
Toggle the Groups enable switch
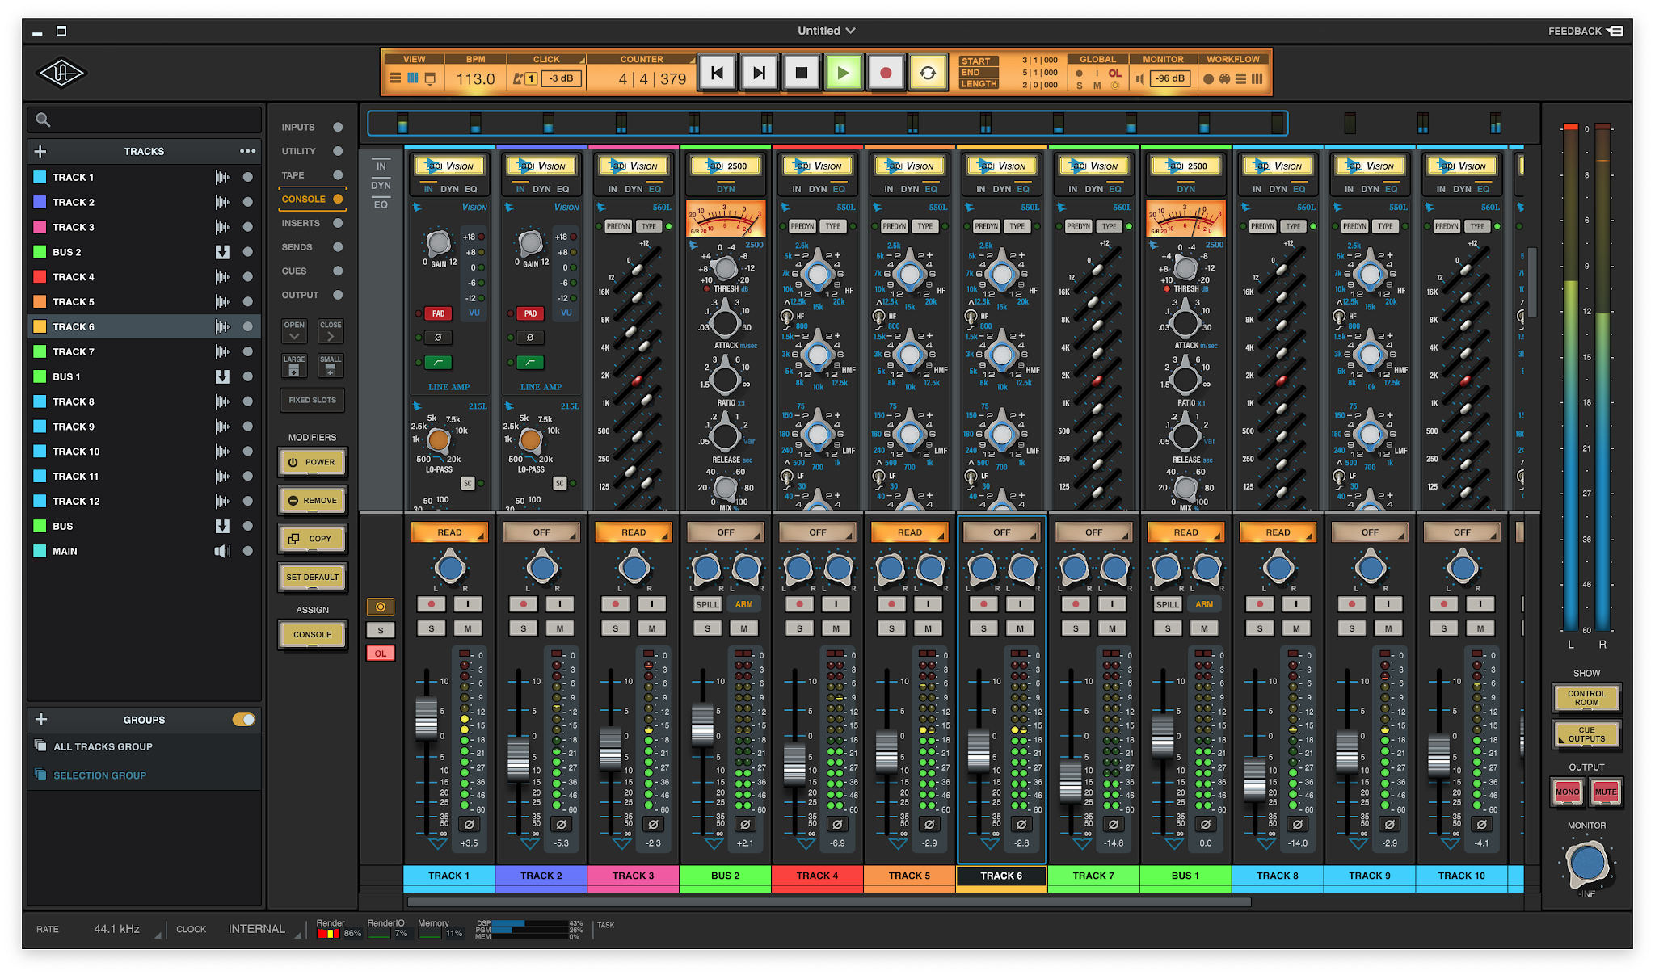243,719
